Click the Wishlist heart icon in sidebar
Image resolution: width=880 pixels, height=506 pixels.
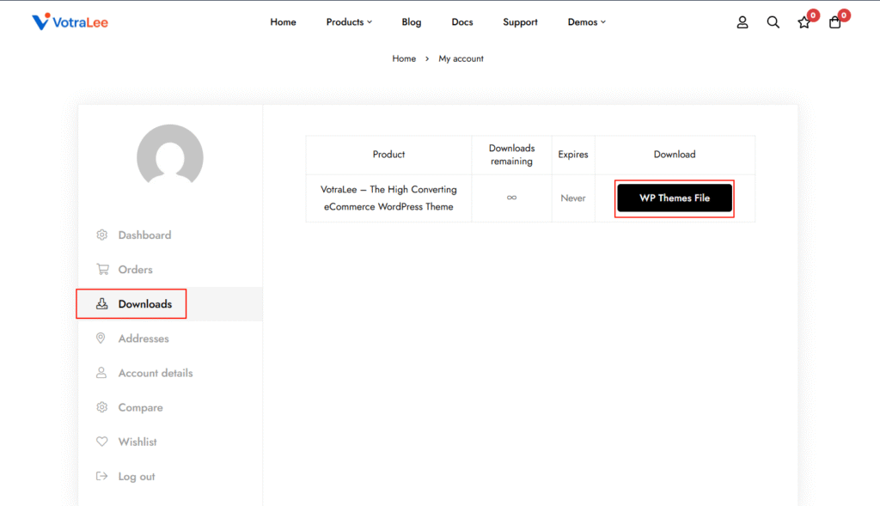click(101, 442)
